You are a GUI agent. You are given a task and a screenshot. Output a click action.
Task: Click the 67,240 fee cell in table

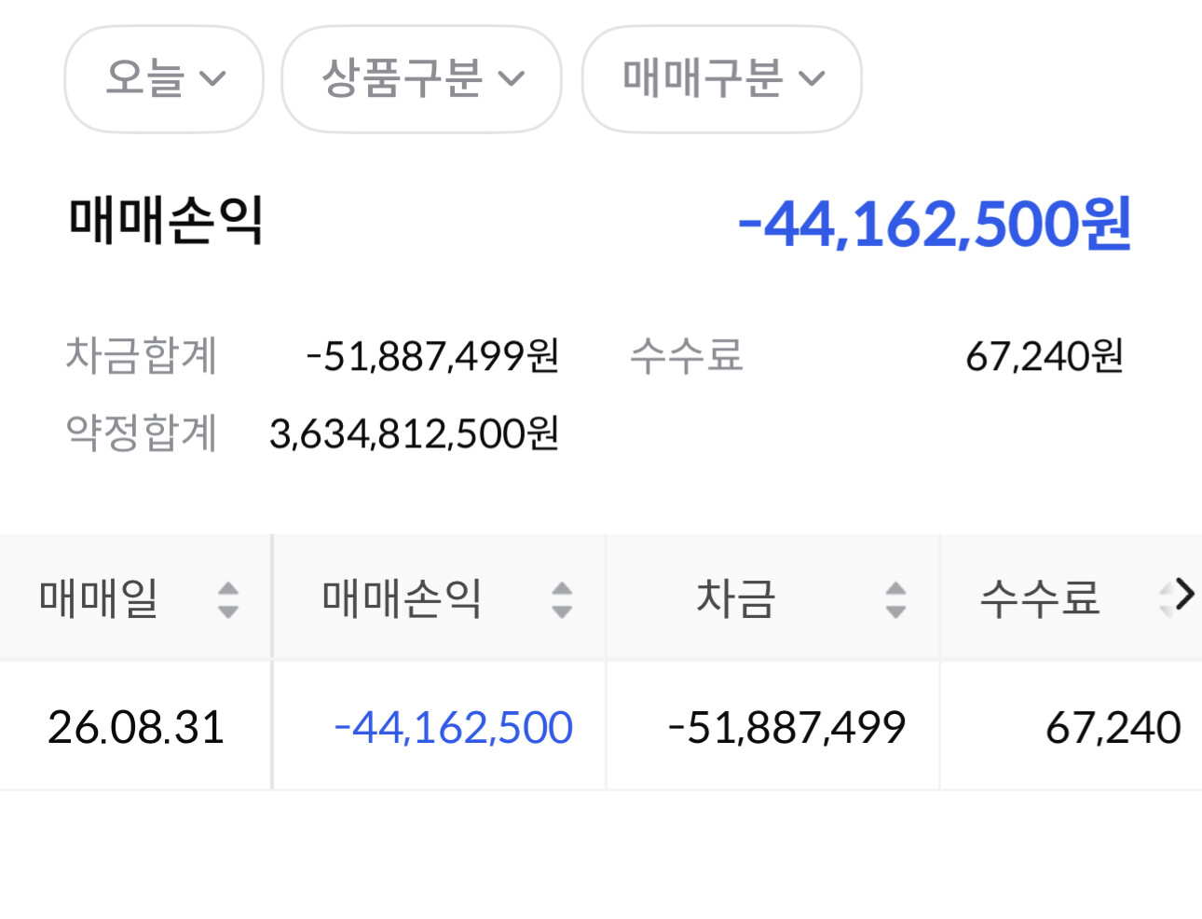point(1113,727)
